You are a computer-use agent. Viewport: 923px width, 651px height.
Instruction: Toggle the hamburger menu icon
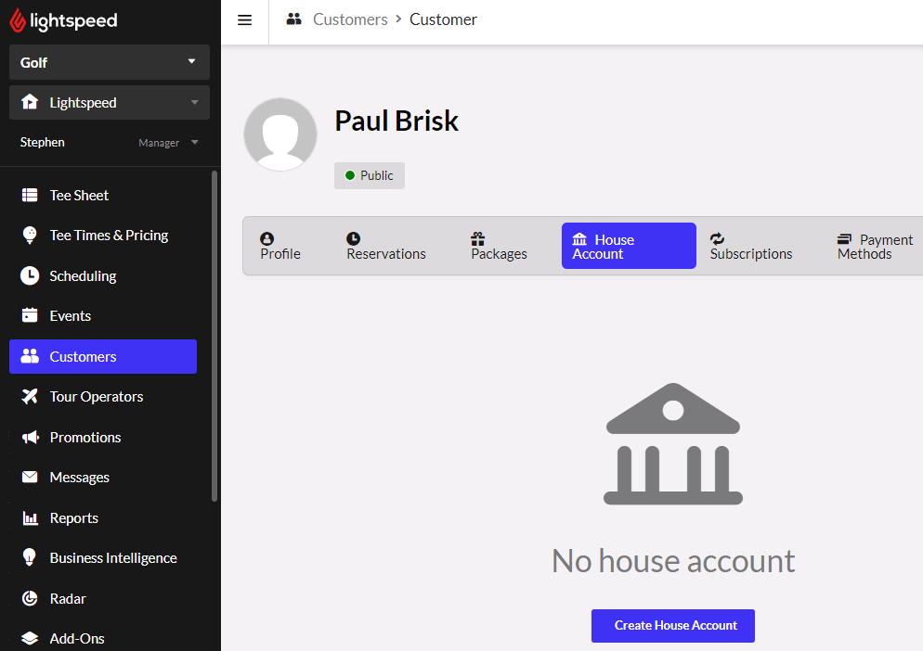(x=245, y=20)
